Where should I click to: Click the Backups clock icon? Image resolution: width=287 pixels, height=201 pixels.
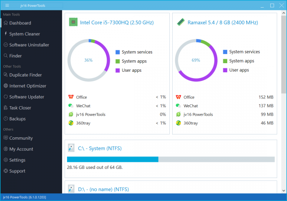click(6, 119)
